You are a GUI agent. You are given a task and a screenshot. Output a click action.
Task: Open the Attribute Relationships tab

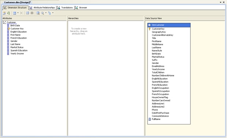[42, 8]
